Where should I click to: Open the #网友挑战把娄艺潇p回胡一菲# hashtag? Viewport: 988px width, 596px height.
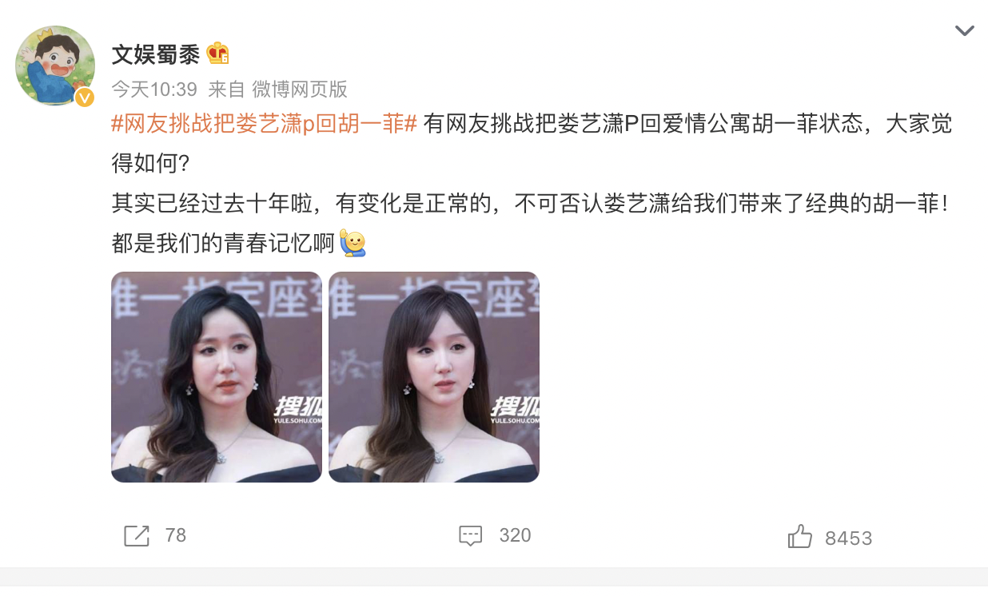click(265, 124)
